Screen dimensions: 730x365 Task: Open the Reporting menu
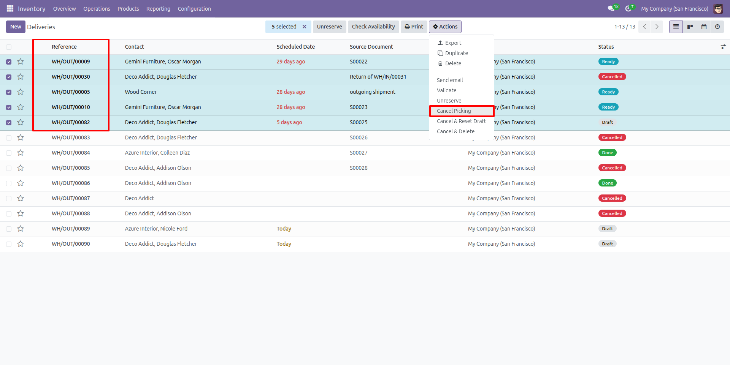pos(158,8)
